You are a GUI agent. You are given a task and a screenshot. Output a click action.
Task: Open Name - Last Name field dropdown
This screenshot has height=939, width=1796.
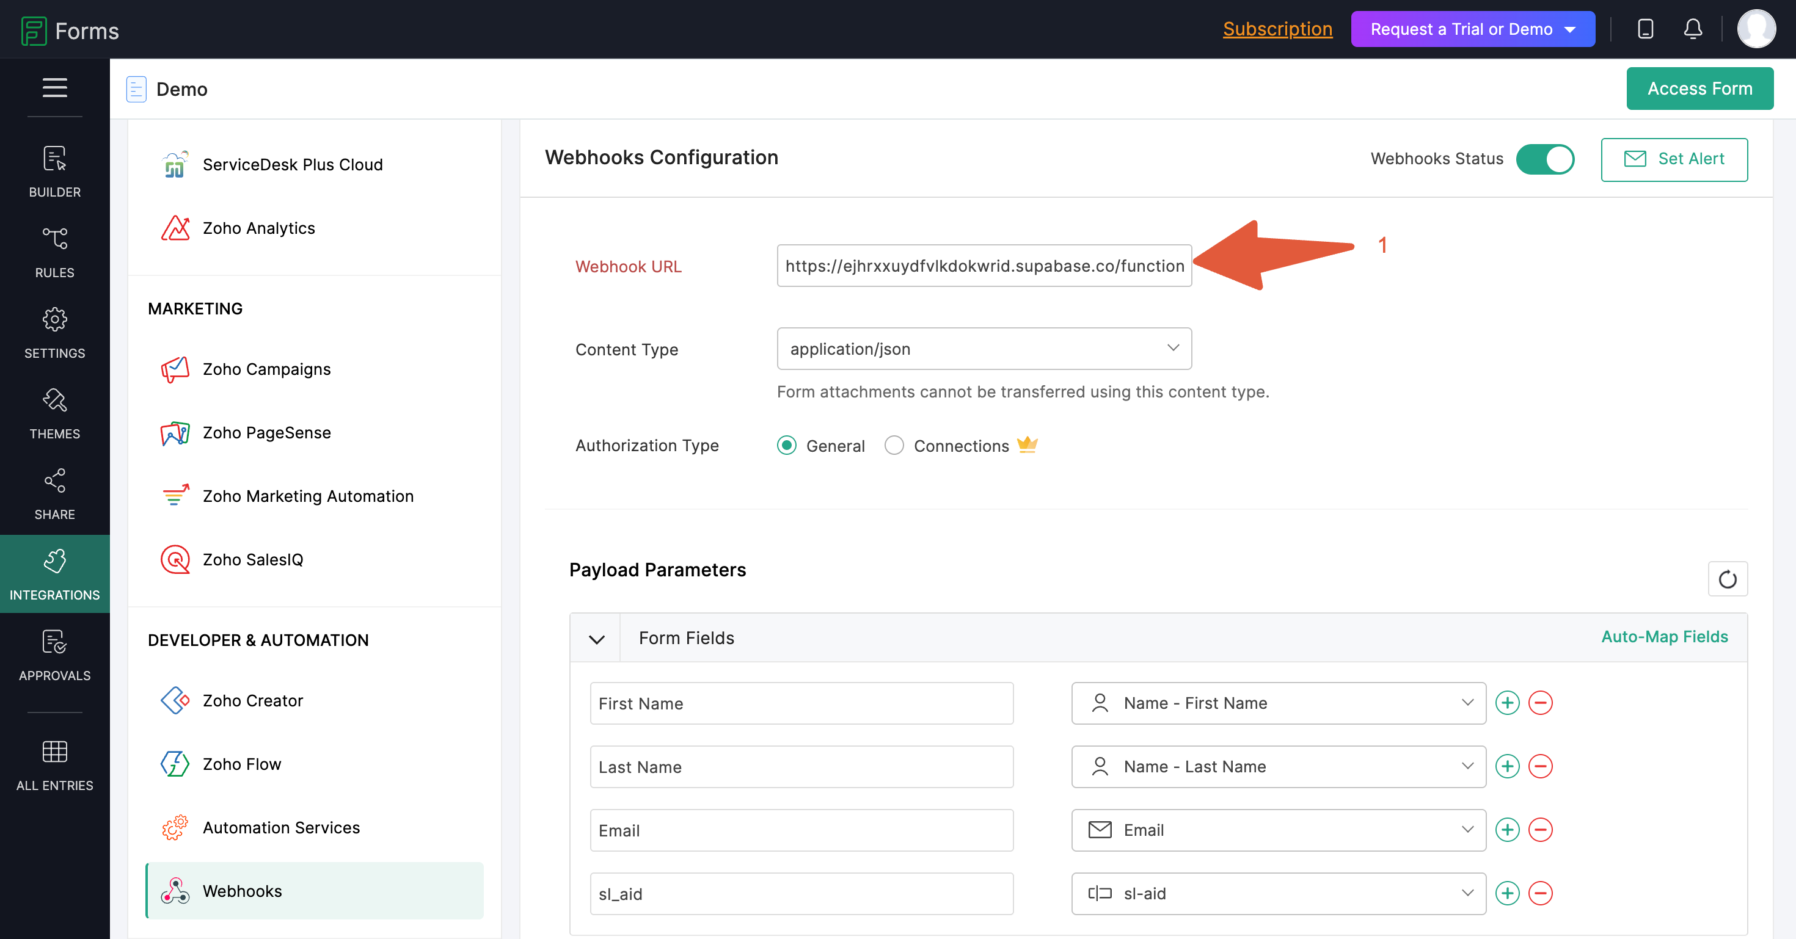point(1278,766)
